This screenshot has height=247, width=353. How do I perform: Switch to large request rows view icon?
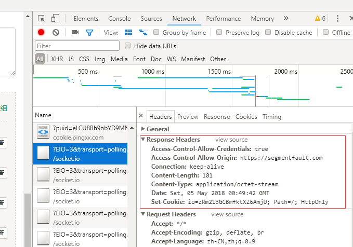coord(128,32)
